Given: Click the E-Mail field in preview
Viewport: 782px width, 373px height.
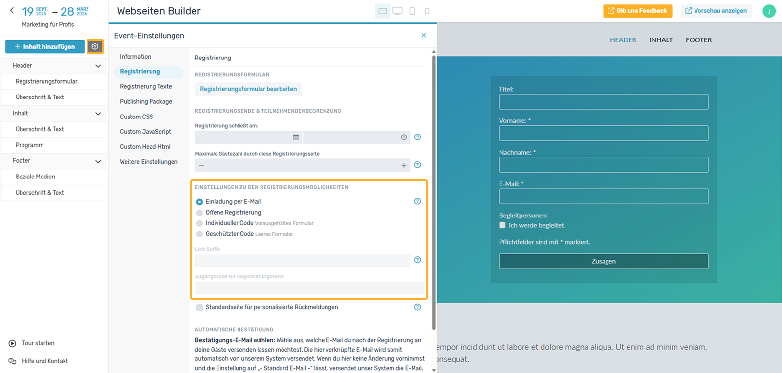Looking at the screenshot, I should [x=604, y=196].
